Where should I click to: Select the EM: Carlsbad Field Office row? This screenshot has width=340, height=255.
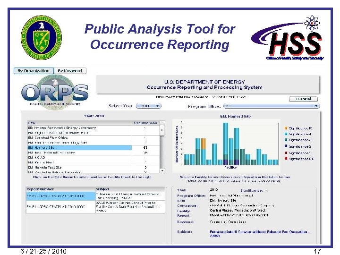93,138
